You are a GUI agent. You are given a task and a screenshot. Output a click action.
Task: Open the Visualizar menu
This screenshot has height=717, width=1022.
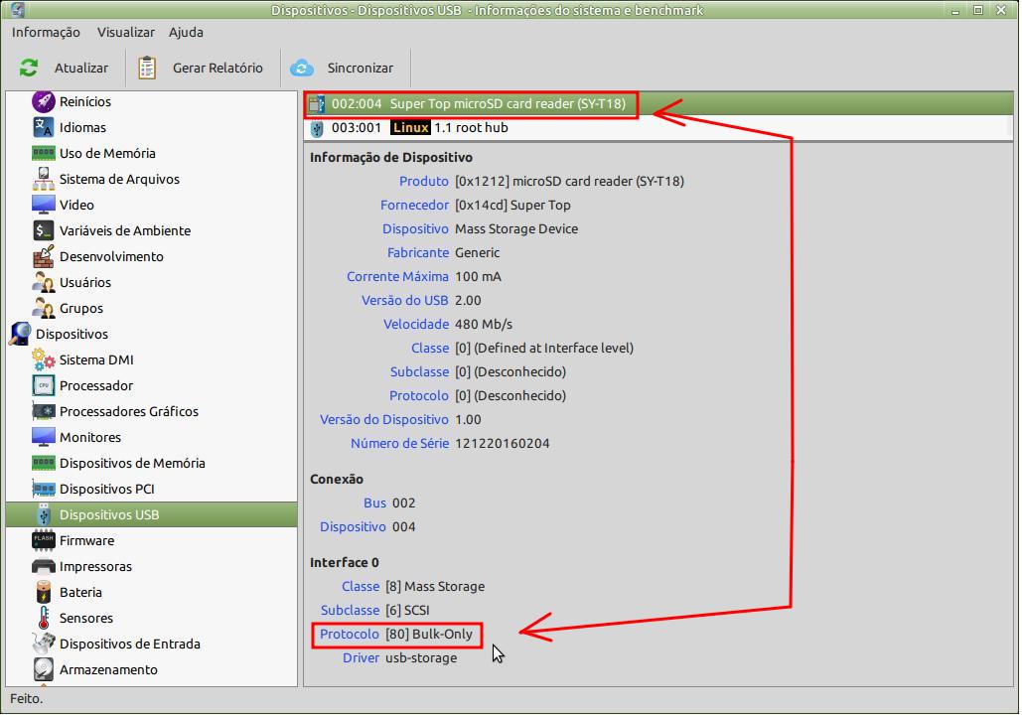click(x=125, y=32)
